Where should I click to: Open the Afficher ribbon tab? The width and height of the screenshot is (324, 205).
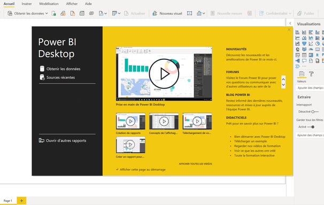(x=72, y=4)
